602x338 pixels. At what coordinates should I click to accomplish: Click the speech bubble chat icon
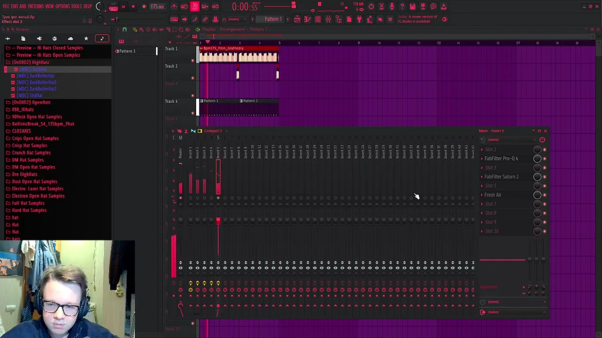click(433, 7)
